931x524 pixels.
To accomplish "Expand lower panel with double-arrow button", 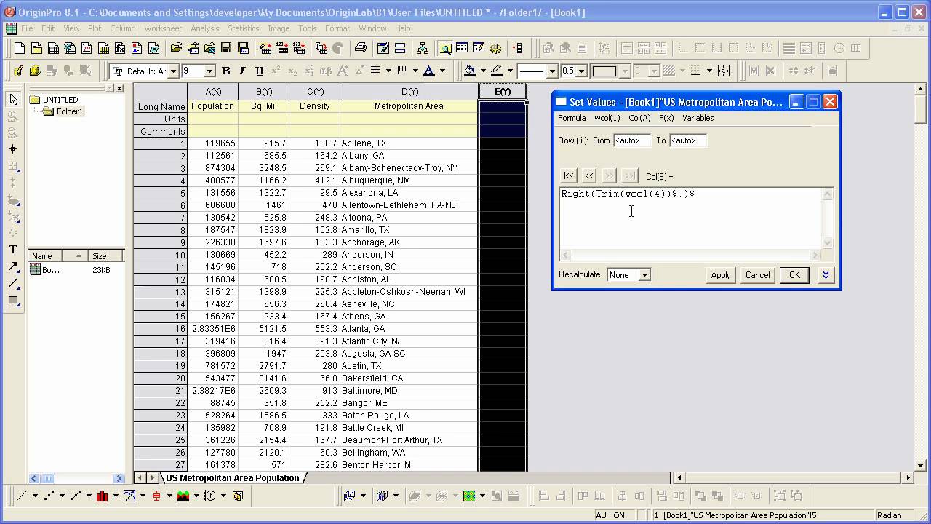I will (826, 275).
